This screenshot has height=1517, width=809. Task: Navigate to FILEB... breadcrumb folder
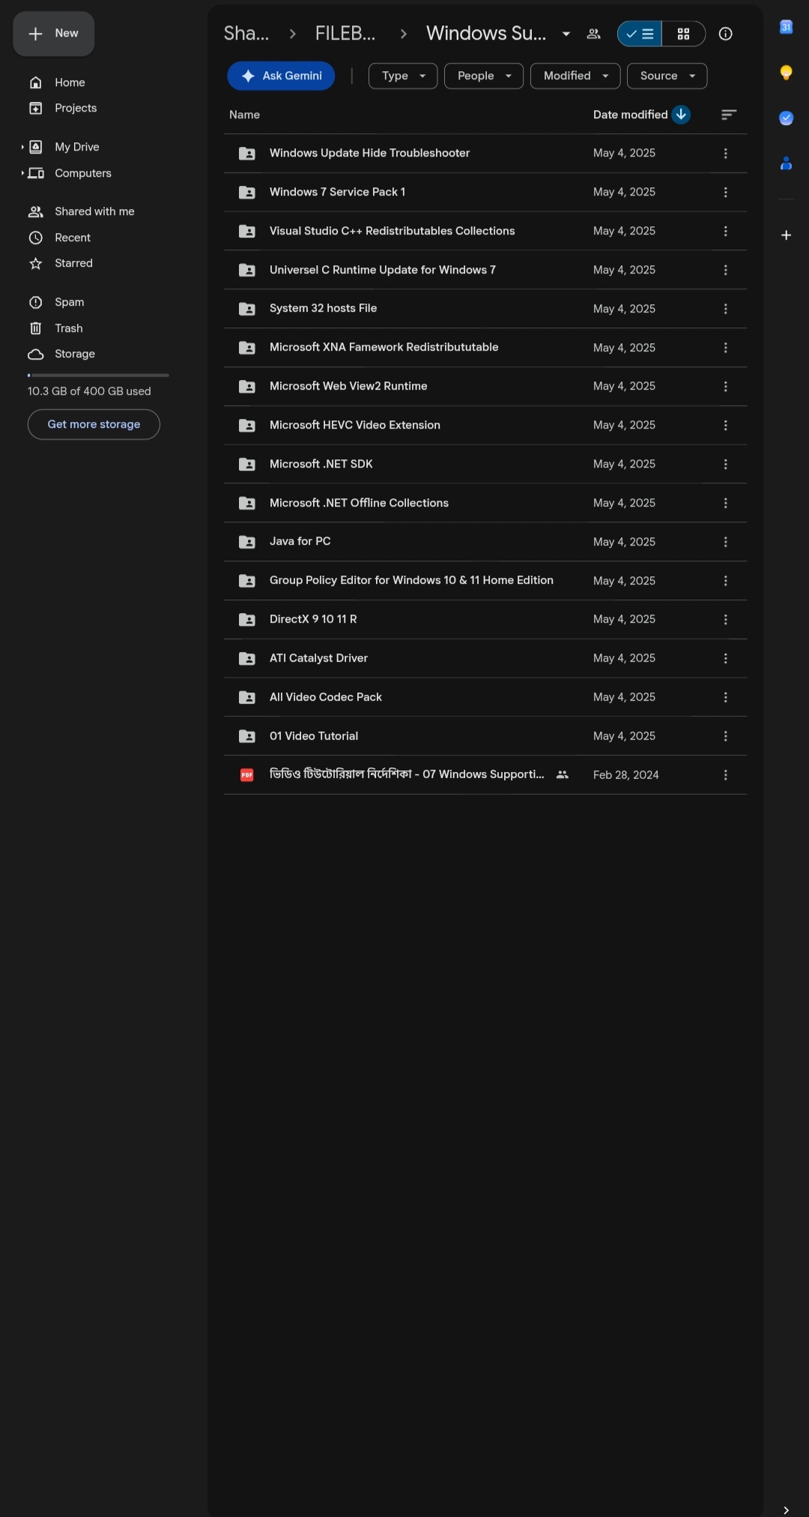[345, 34]
